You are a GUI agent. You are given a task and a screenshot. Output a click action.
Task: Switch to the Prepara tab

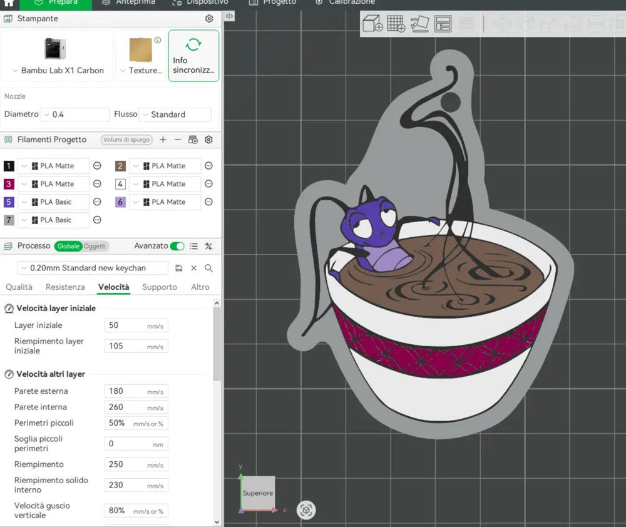pyautogui.click(x=56, y=3)
